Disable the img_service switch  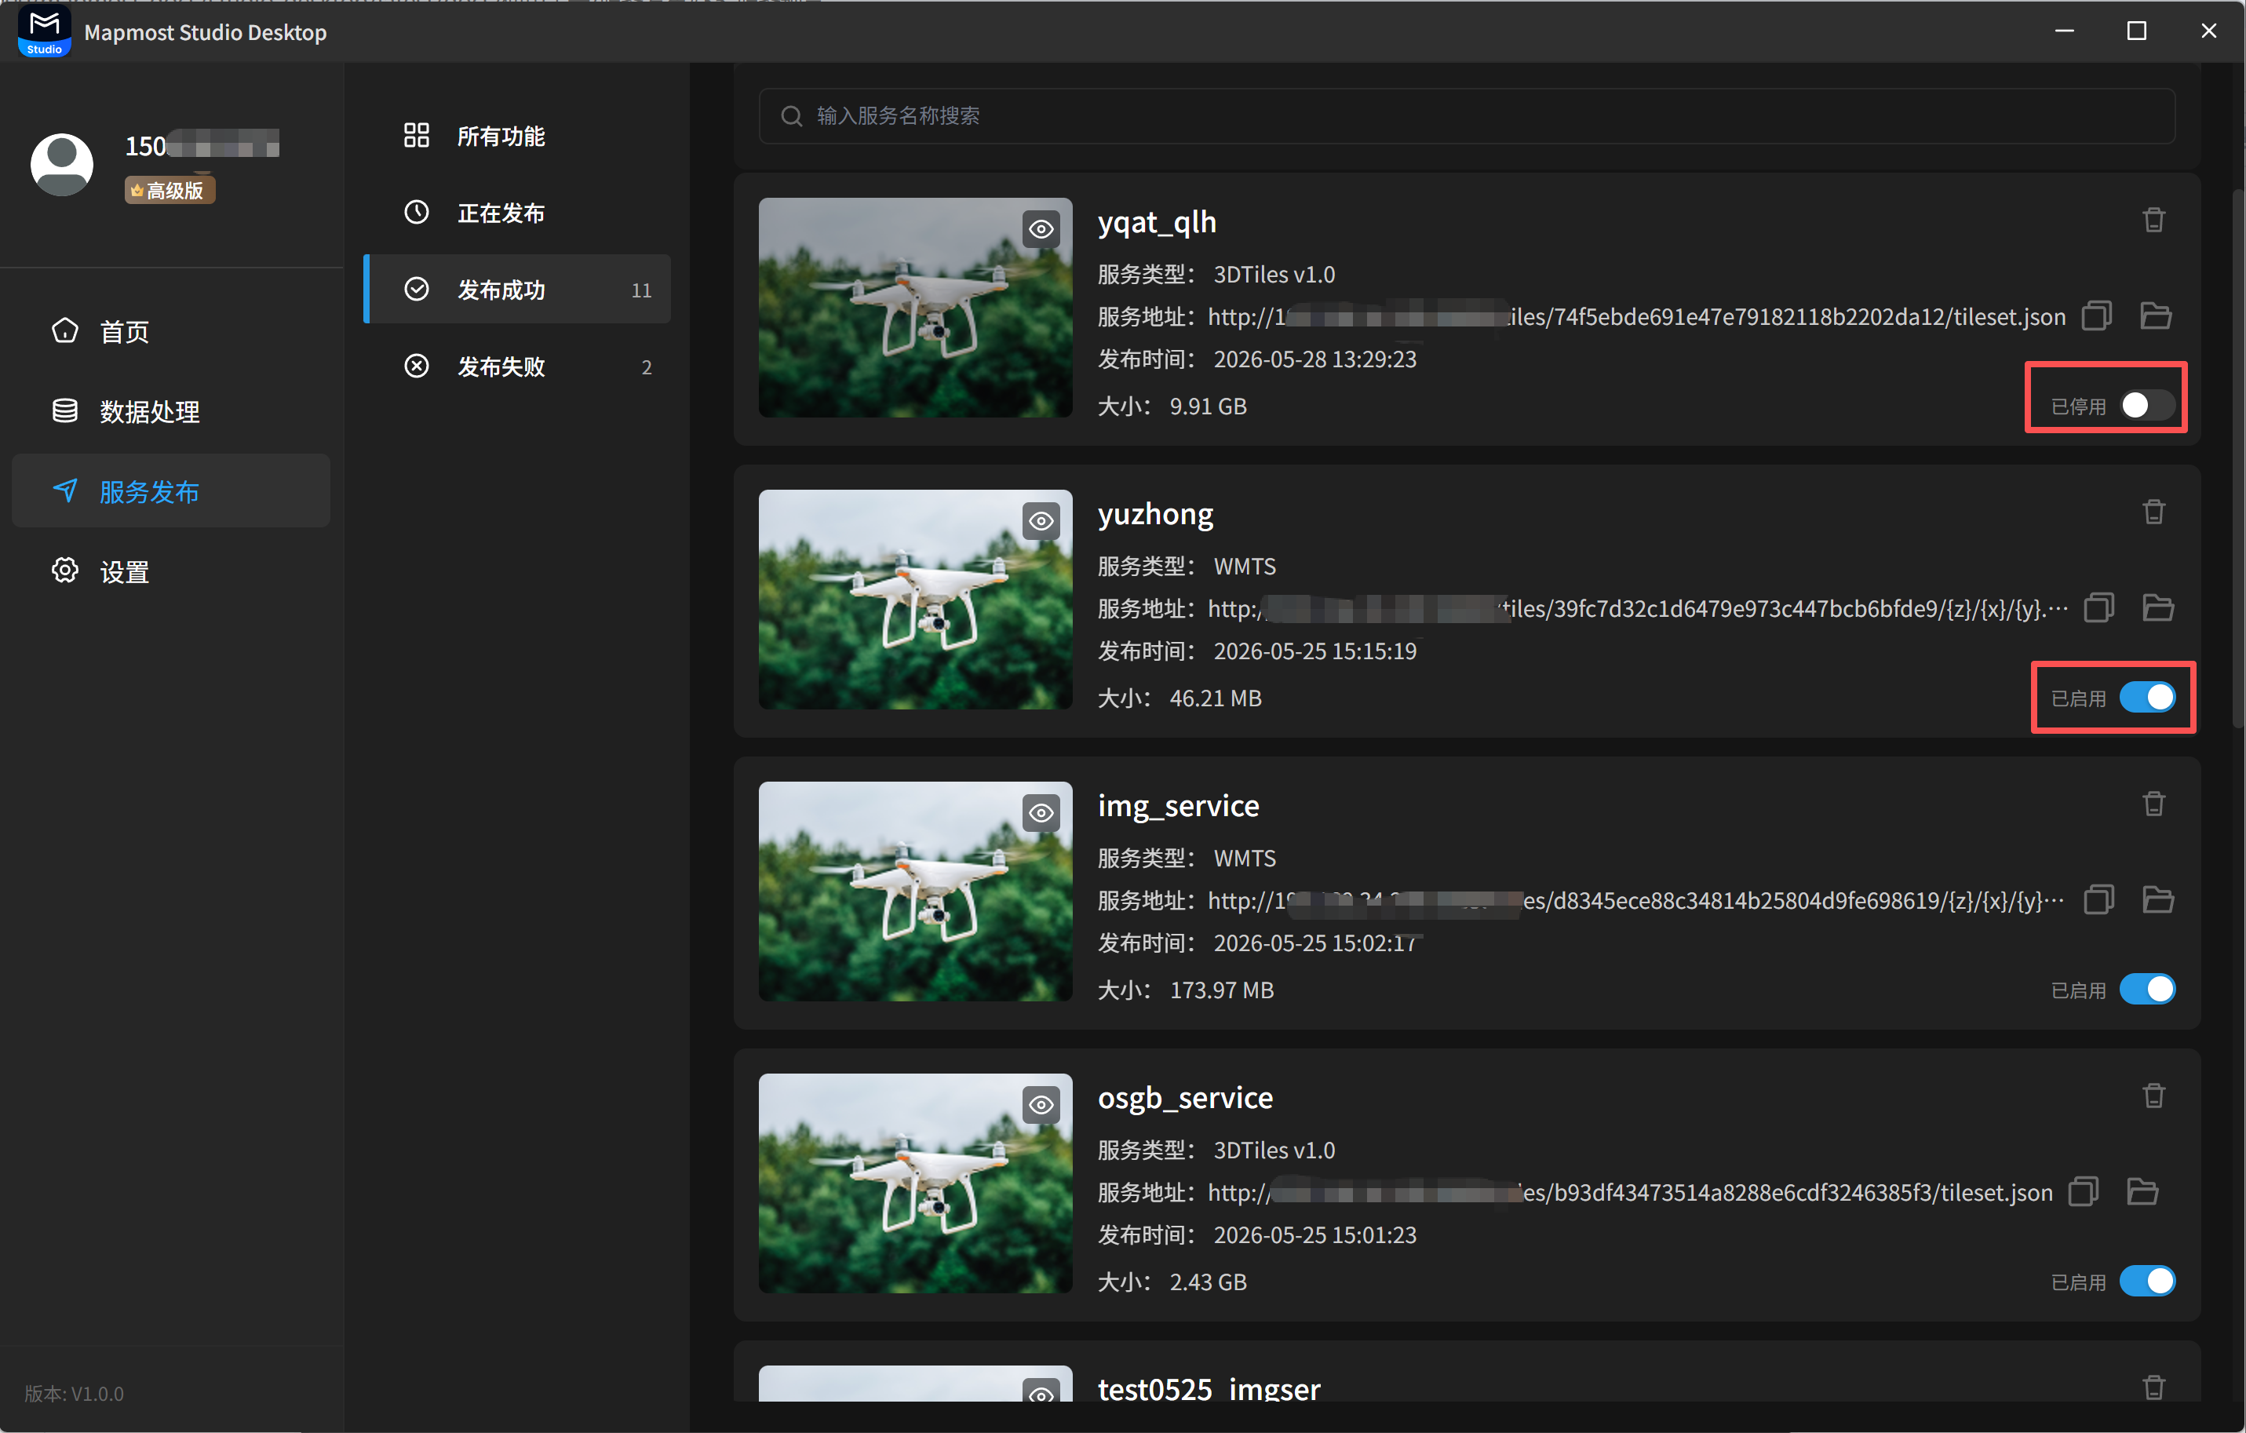coord(2147,990)
